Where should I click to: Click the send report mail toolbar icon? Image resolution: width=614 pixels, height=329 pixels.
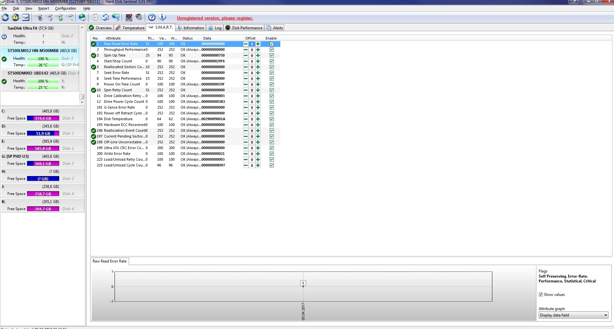click(x=105, y=17)
